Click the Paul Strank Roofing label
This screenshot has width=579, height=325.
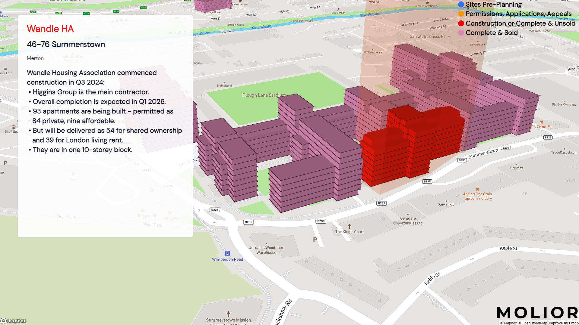tap(427, 6)
